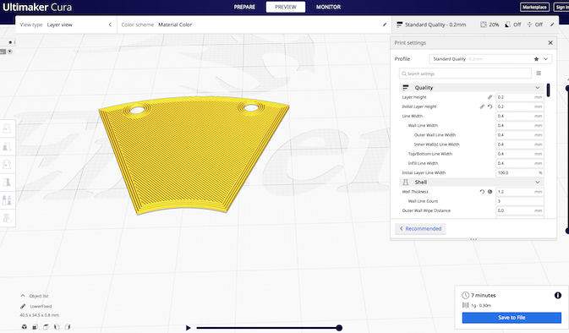569x333 pixels.
Task: Play the layer simulation
Action: click(188, 328)
